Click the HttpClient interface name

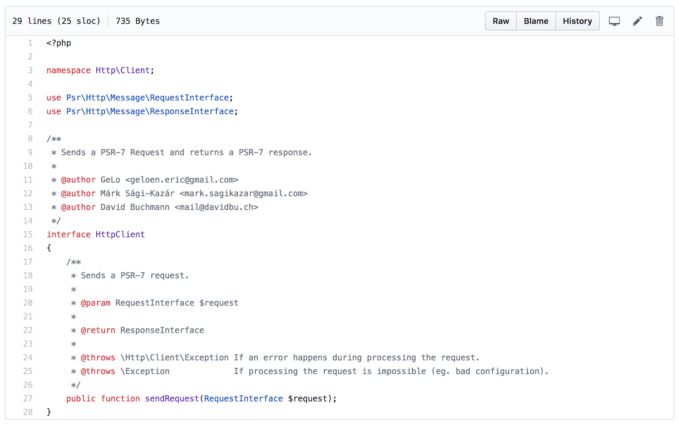[120, 234]
